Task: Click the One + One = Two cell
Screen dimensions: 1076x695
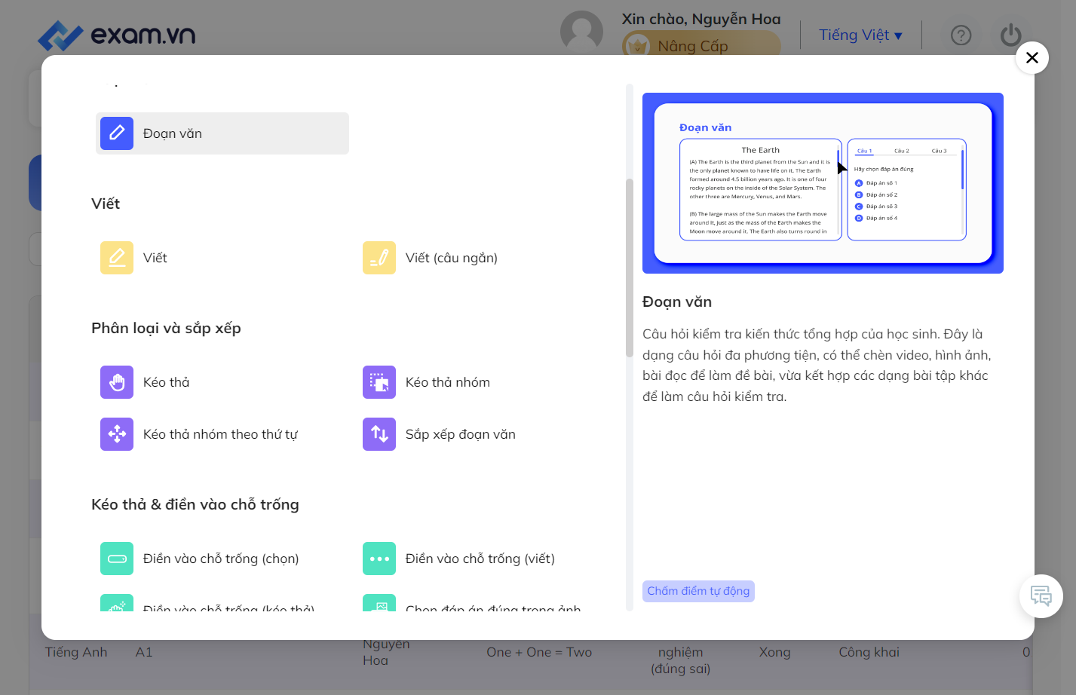Action: click(x=539, y=652)
